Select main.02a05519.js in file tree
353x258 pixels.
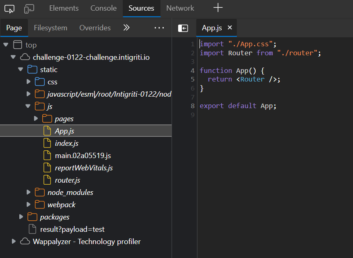83,156
